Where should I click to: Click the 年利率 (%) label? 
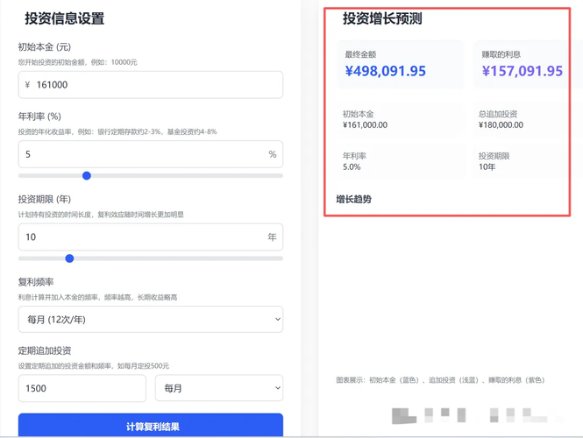click(39, 117)
